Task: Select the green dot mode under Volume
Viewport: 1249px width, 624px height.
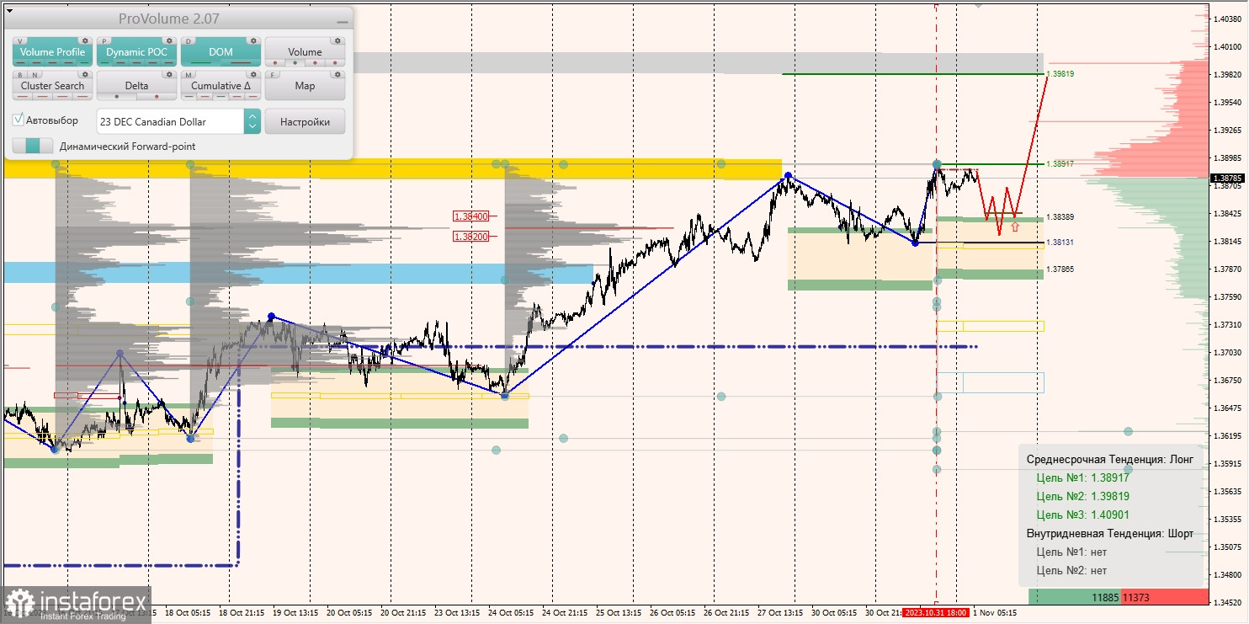Action: tap(295, 63)
